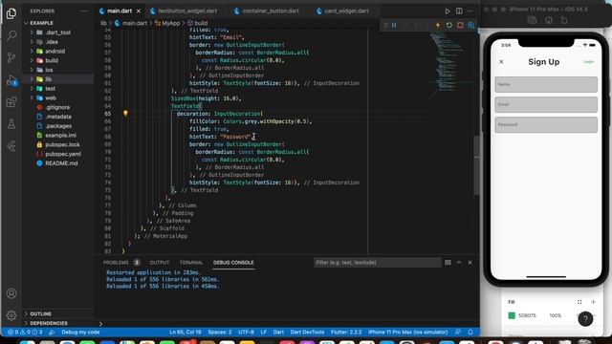Open the notifications bell in status bar

(x=470, y=332)
